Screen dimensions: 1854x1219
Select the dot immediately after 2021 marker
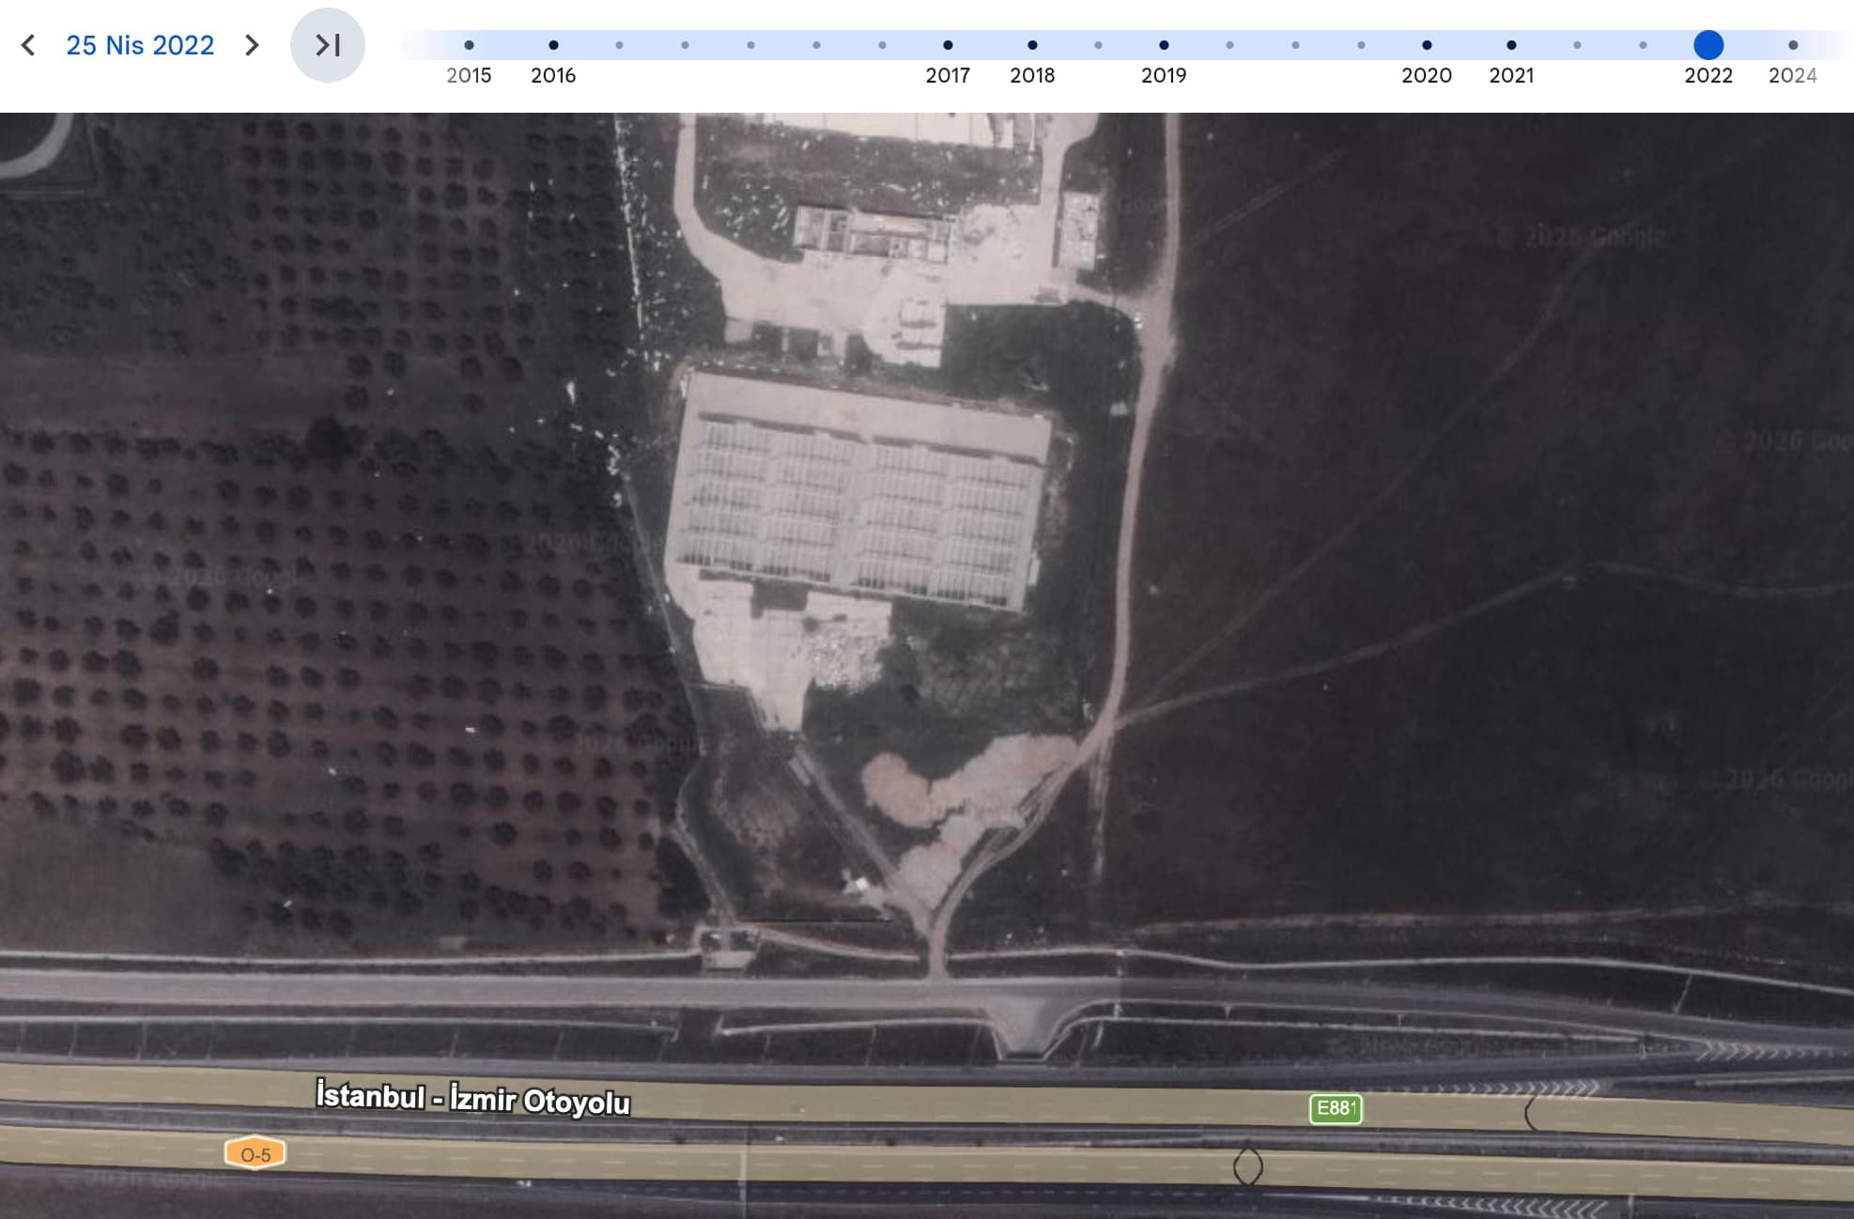(1577, 45)
